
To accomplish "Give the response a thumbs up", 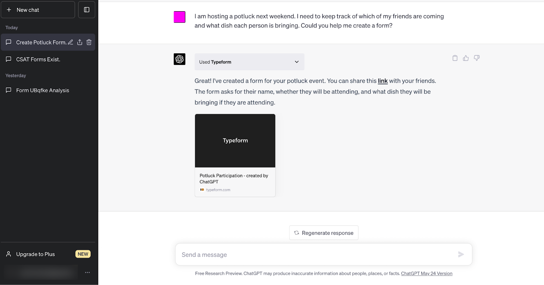I will tap(466, 58).
